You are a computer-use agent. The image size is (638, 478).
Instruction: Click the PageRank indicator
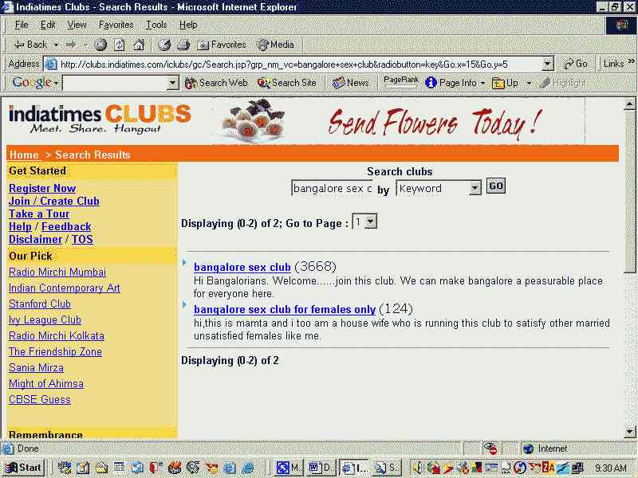pyautogui.click(x=401, y=82)
